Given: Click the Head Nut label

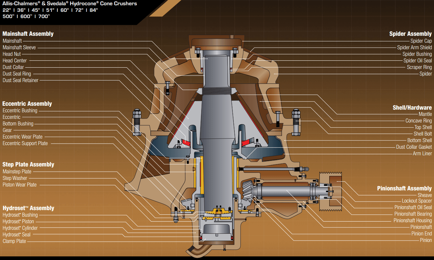Looking at the screenshot, I should click(x=12, y=54).
